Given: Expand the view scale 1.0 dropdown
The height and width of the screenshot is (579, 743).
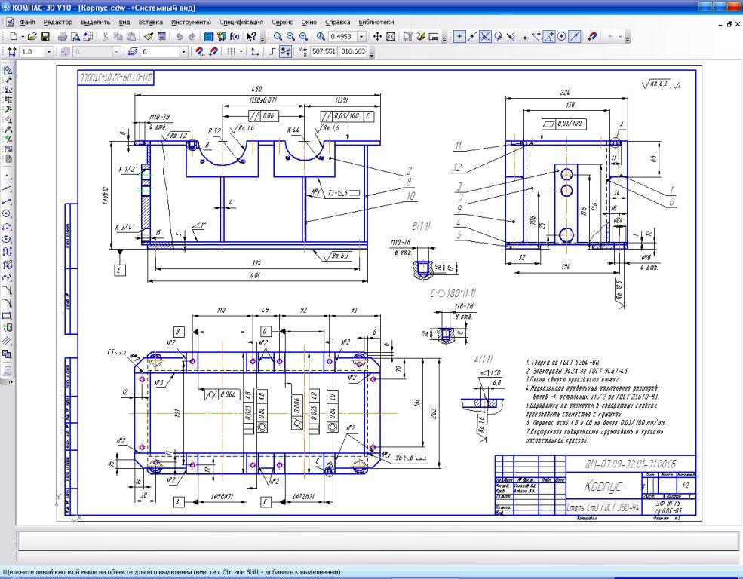Looking at the screenshot, I should 49,51.
